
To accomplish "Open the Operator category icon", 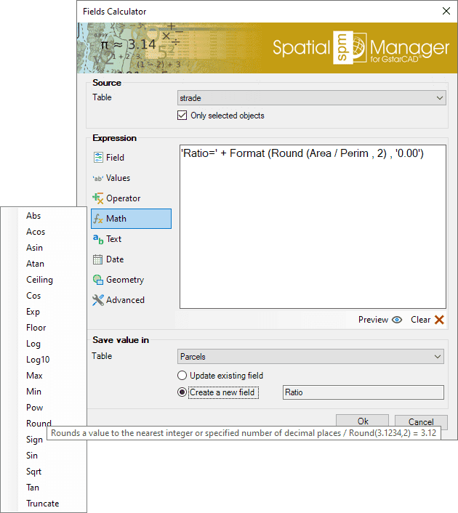I will (98, 198).
